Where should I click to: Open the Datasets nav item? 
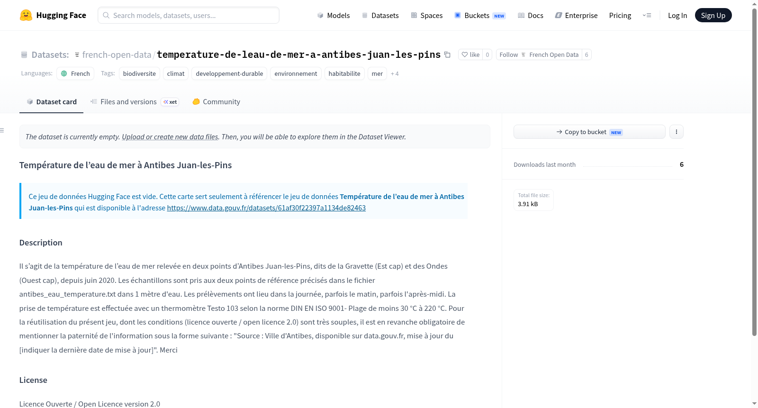click(380, 15)
